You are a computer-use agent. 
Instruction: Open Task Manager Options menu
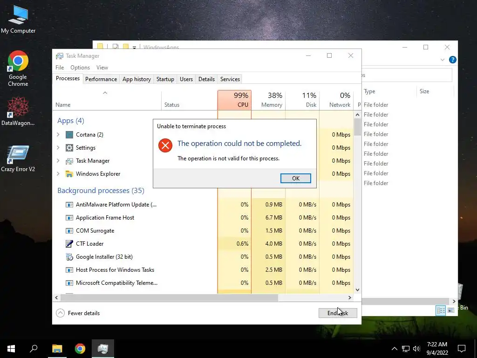80,68
